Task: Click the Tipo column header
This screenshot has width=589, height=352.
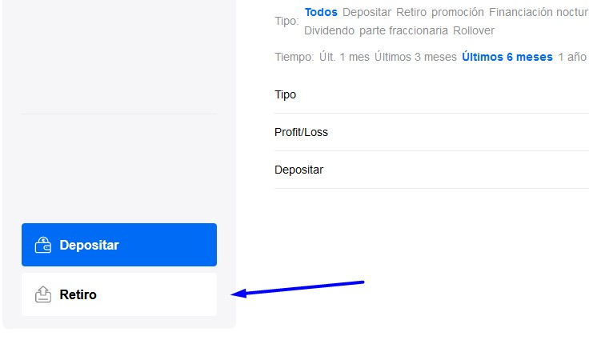Action: [x=285, y=94]
